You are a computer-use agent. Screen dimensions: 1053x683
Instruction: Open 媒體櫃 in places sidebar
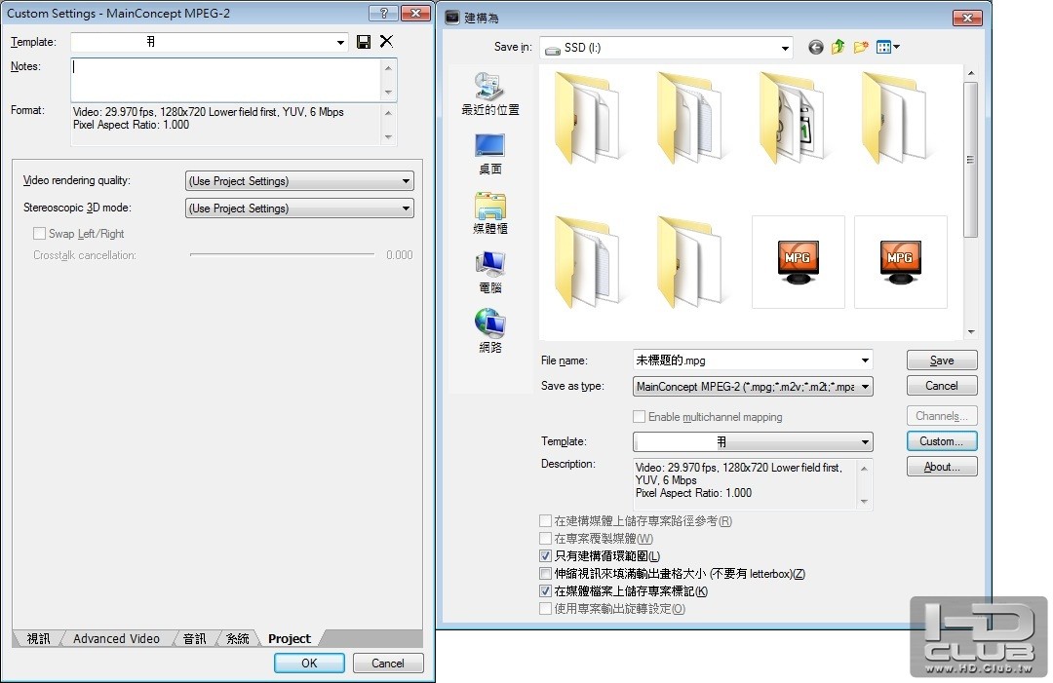point(490,213)
